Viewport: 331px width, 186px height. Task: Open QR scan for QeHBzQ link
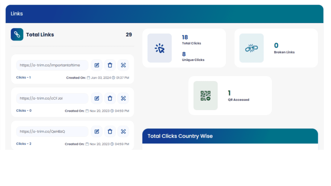pyautogui.click(x=123, y=131)
